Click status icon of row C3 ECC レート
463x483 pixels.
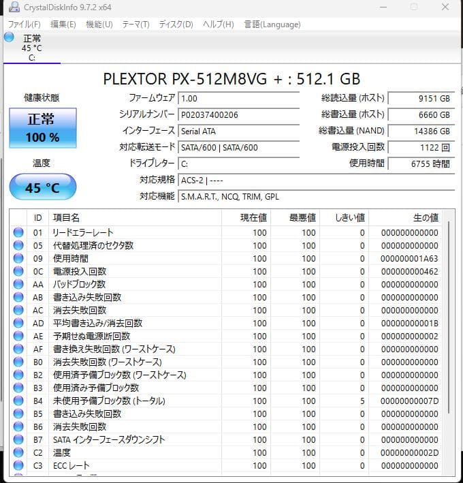pyautogui.click(x=18, y=465)
